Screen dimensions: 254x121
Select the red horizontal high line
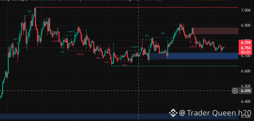click(x=137, y=8)
